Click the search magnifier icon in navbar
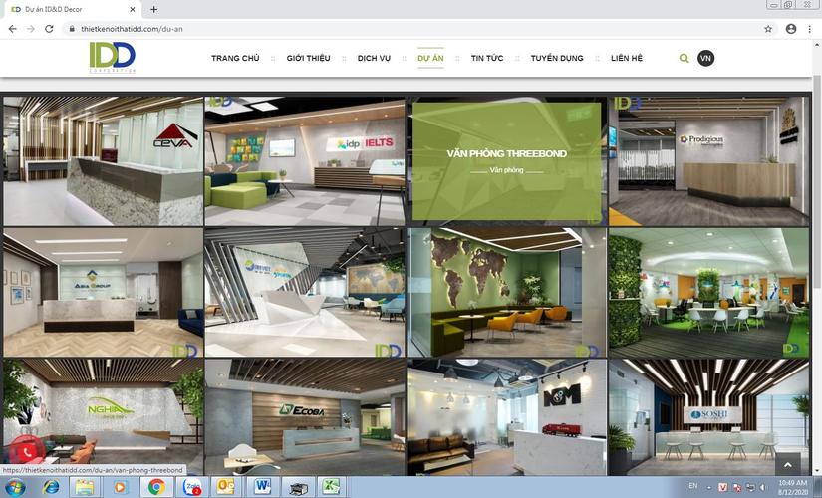This screenshot has height=498, width=822. (684, 58)
